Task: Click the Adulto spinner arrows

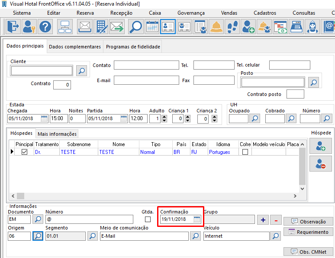Action: (x=164, y=118)
